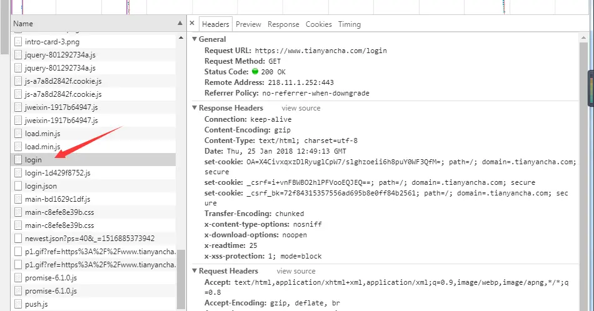Click the Date header value
Screen dimensions: 594x311
click(286, 151)
